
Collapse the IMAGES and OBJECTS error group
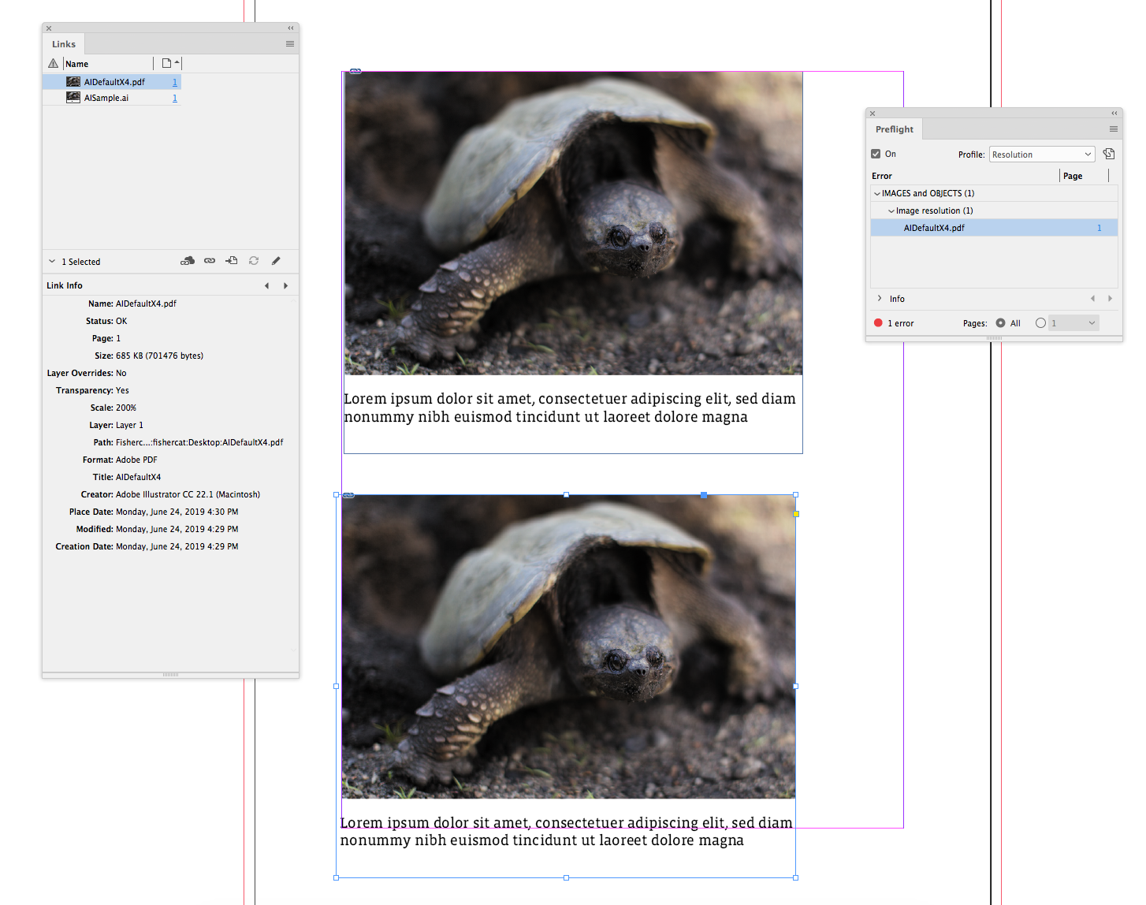876,193
